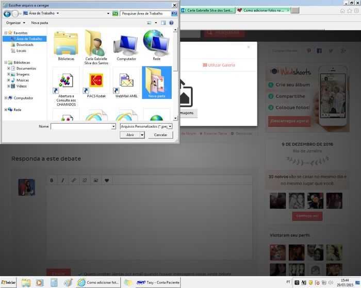
Task: Open Paint from the taskbar
Action: coord(68,282)
